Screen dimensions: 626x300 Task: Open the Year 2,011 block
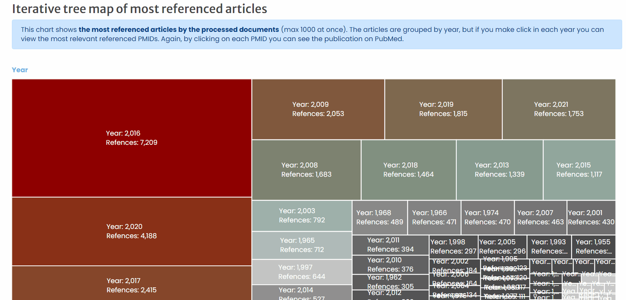click(391, 245)
